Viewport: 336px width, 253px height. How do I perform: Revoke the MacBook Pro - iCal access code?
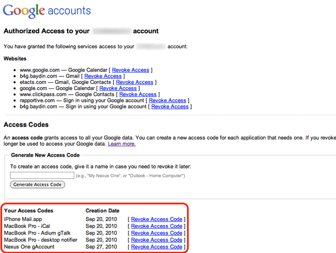[x=157, y=226]
